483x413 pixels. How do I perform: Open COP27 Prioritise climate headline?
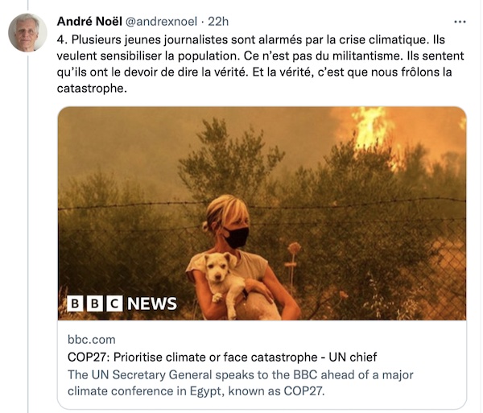[222, 357]
